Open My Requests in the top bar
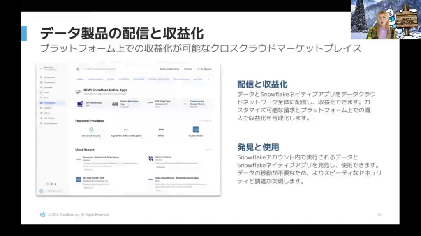 [x=204, y=69]
